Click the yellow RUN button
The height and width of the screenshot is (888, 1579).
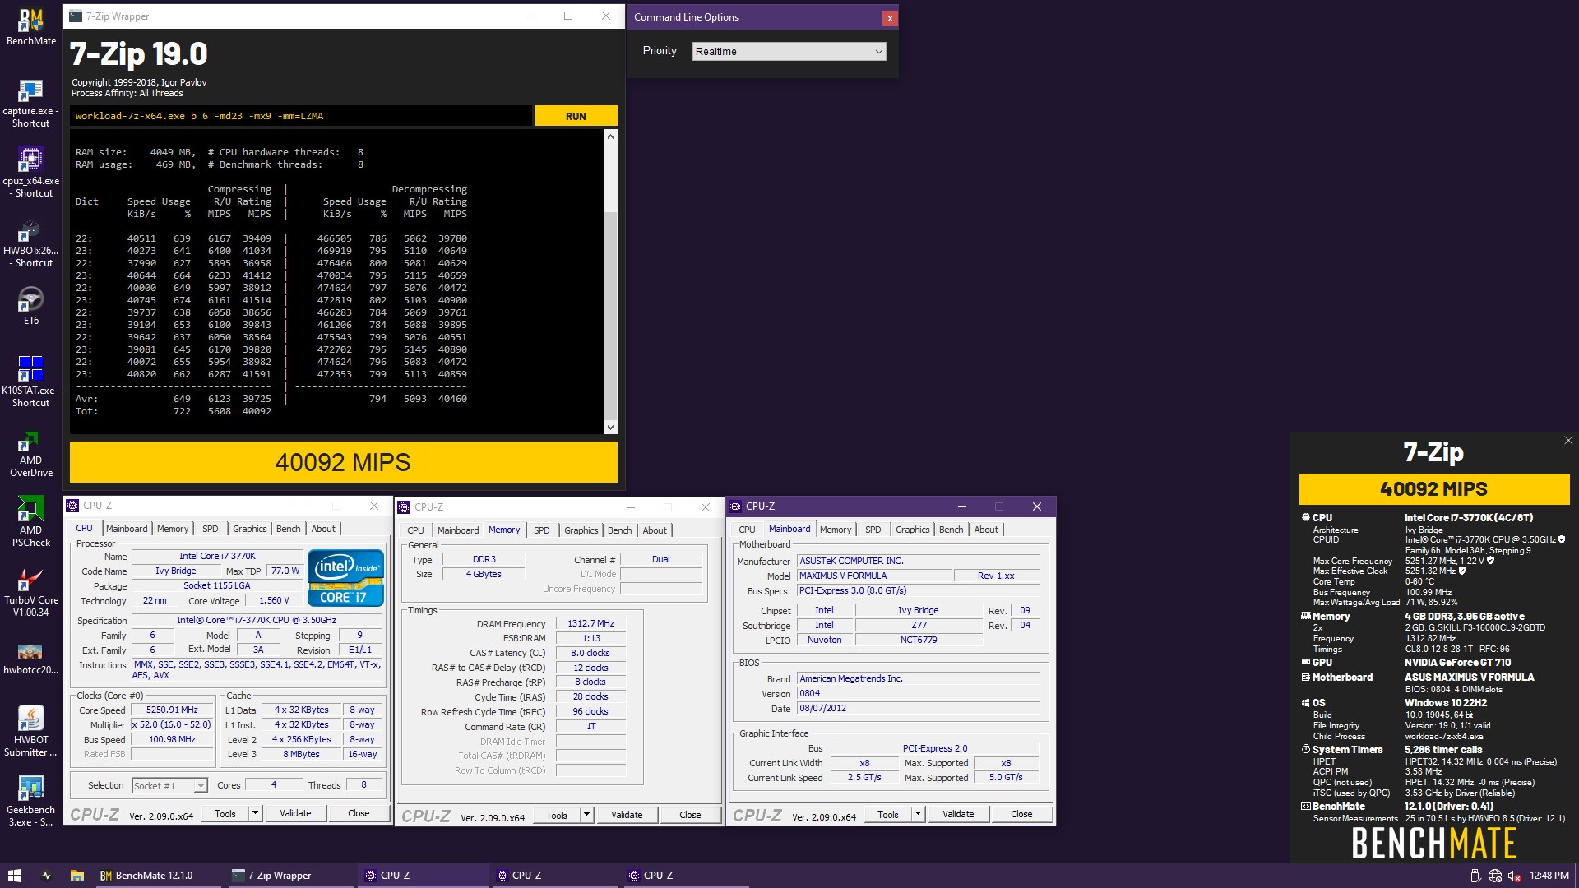point(576,116)
